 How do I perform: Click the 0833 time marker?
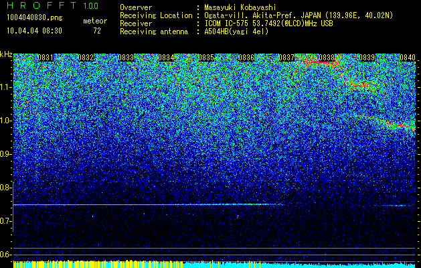(x=126, y=58)
